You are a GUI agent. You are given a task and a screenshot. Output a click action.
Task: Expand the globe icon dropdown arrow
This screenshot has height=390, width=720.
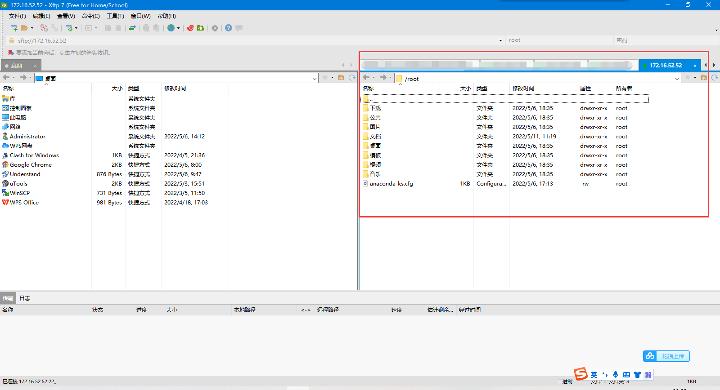pyautogui.click(x=178, y=28)
